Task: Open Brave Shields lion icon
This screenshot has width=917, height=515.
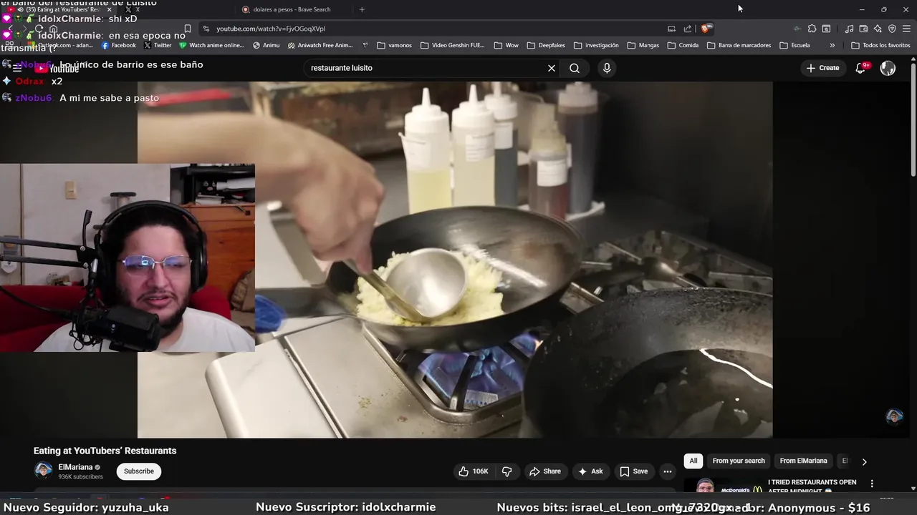Action: click(x=706, y=29)
